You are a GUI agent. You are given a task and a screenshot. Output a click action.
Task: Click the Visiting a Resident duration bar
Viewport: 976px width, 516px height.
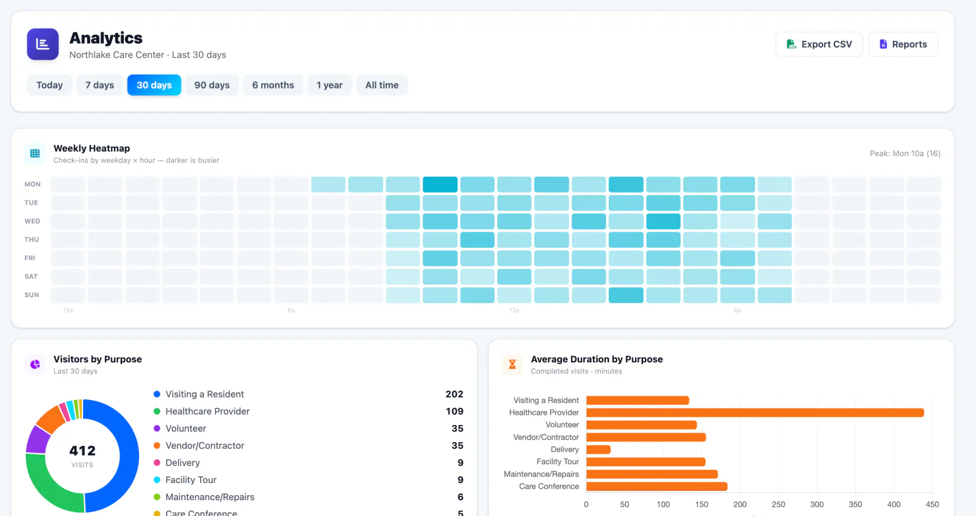pos(637,400)
